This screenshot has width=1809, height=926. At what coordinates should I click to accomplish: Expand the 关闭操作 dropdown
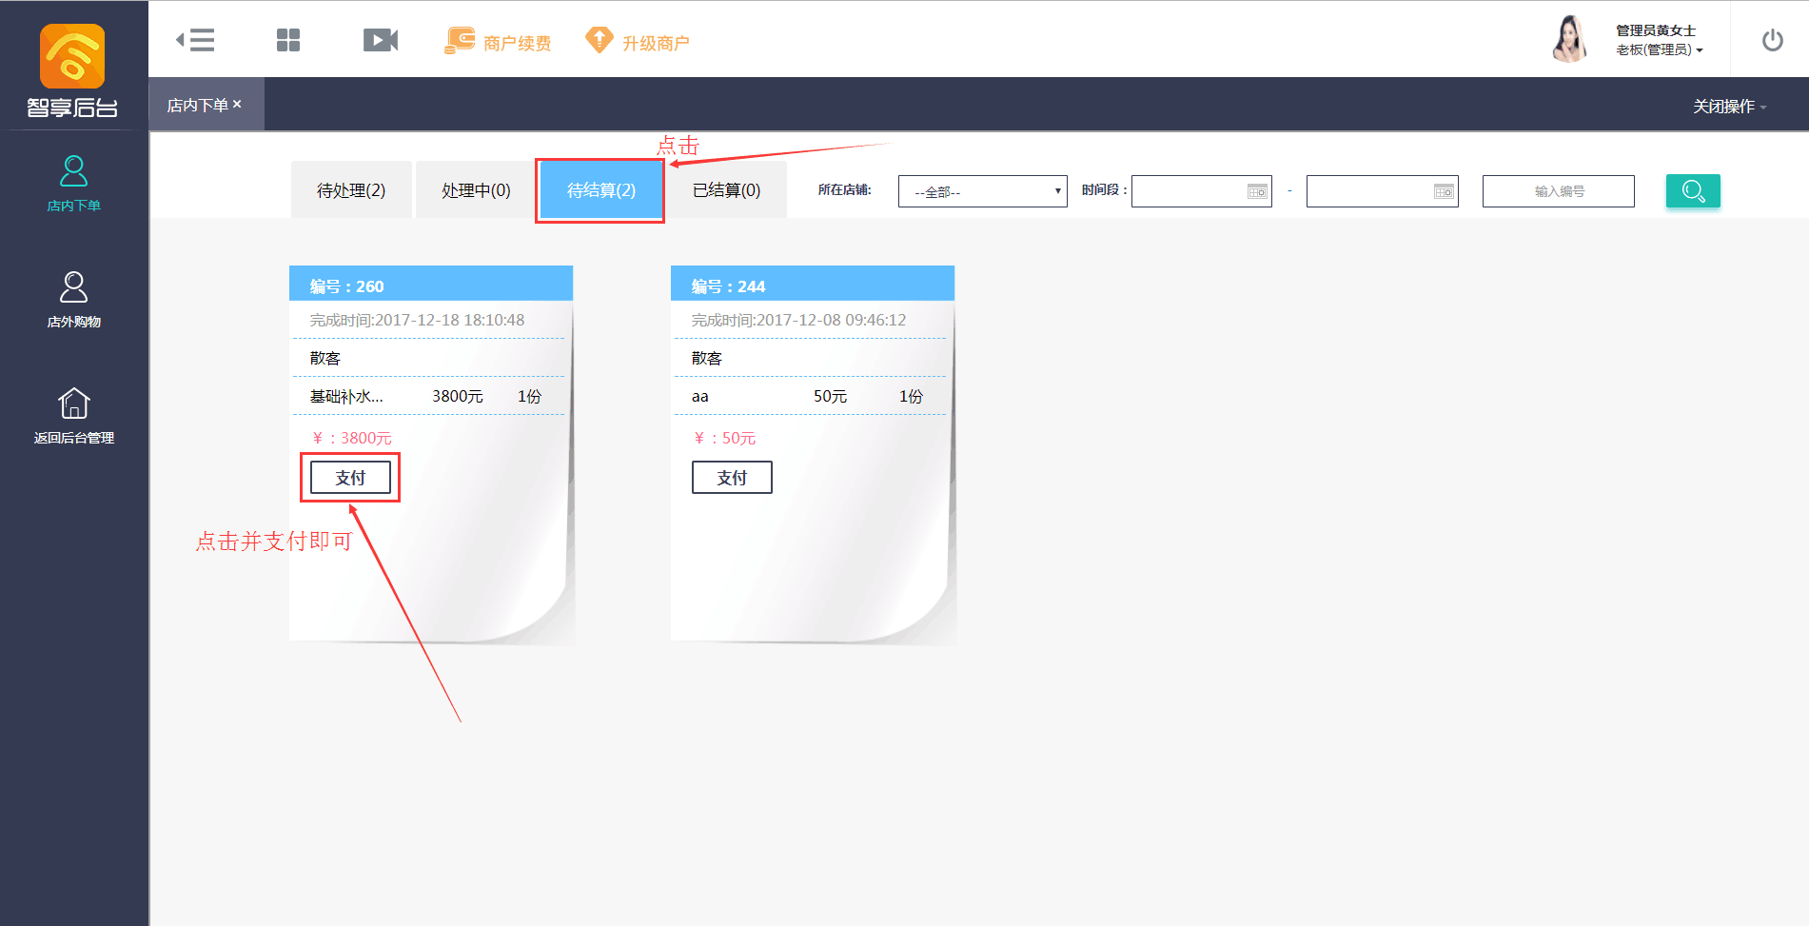1729,107
